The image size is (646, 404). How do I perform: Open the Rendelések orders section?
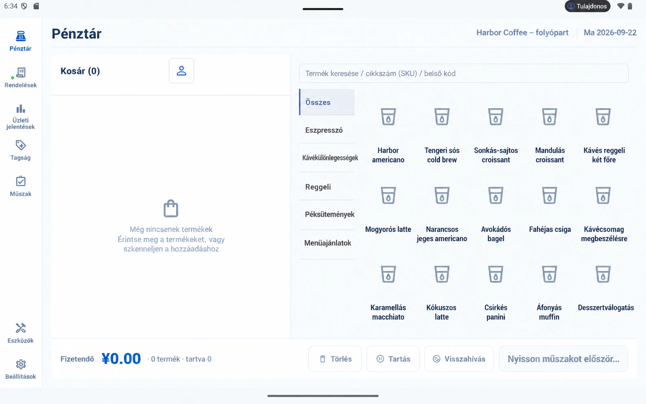(x=20, y=78)
